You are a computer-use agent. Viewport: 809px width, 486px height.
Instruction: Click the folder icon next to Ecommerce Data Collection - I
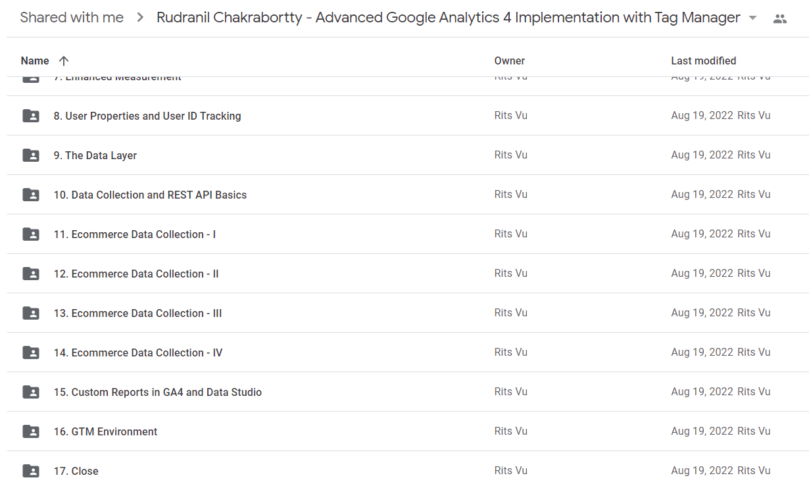pyautogui.click(x=31, y=234)
